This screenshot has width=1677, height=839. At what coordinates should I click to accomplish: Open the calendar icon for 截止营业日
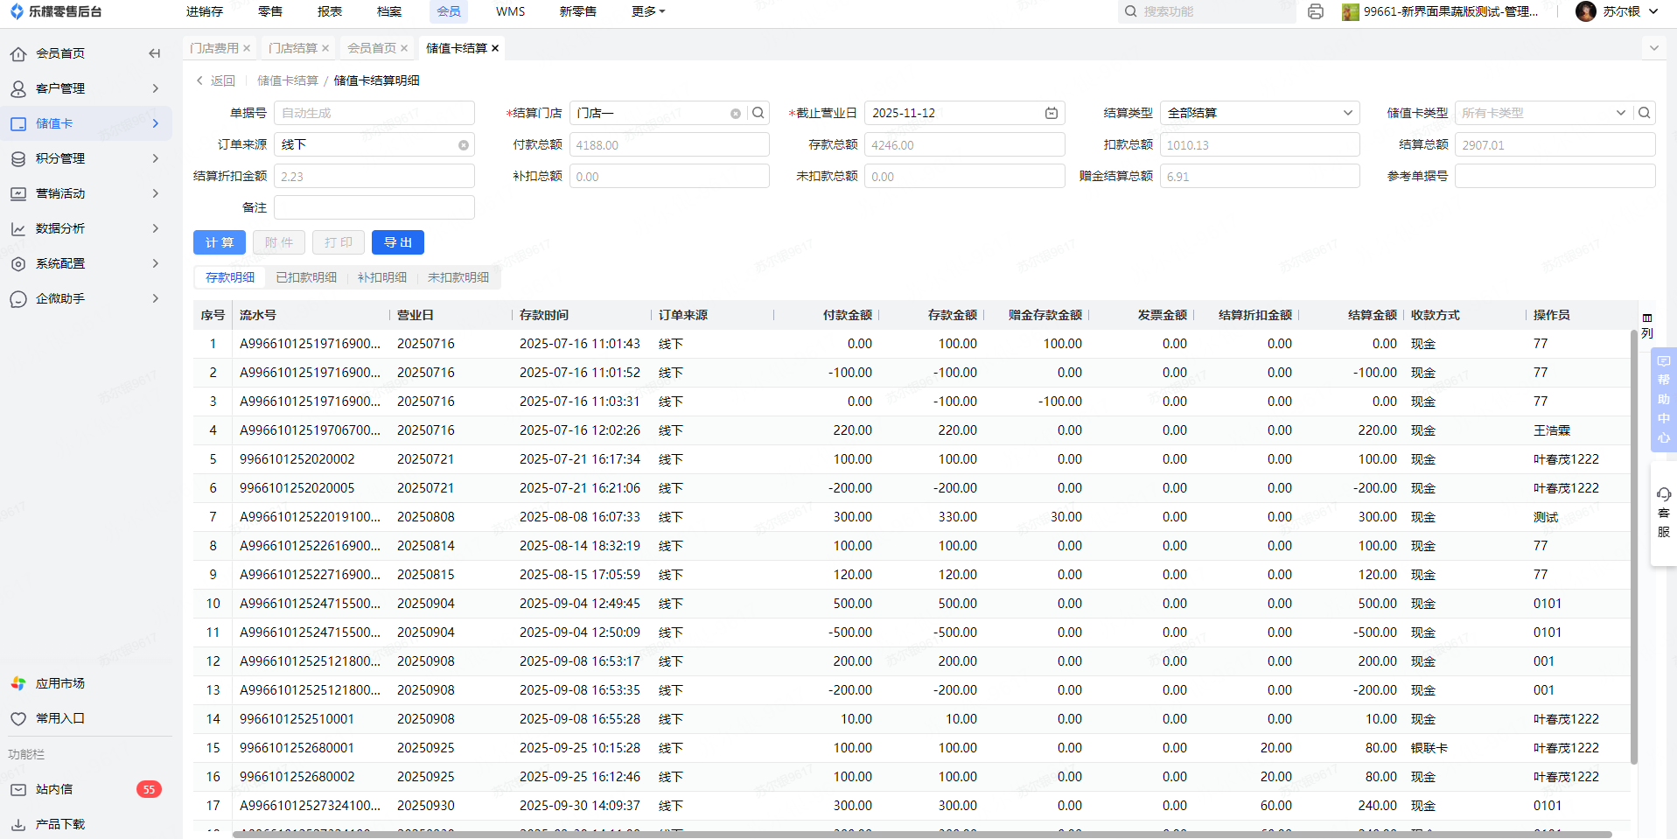[1051, 113]
